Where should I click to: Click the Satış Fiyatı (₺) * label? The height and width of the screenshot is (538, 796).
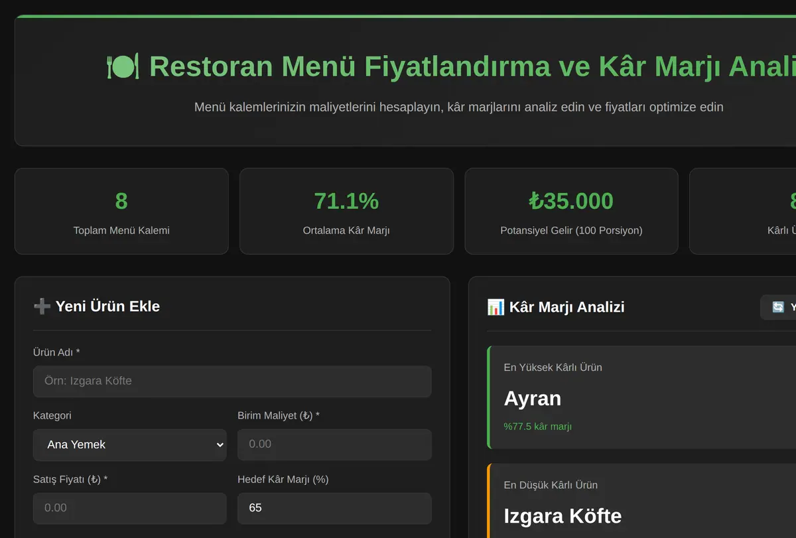point(70,479)
